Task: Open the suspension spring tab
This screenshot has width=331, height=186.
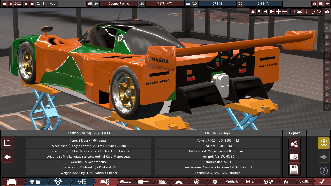Action: coord(285,182)
